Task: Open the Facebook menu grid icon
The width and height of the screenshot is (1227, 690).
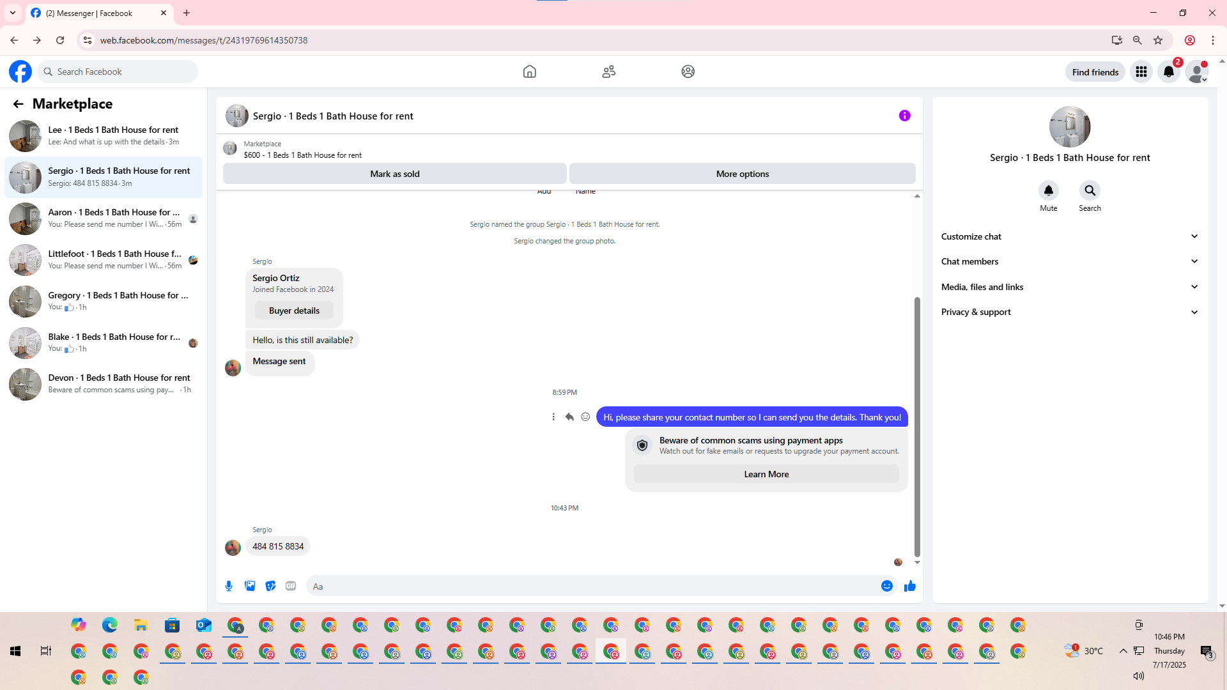Action: click(x=1141, y=72)
